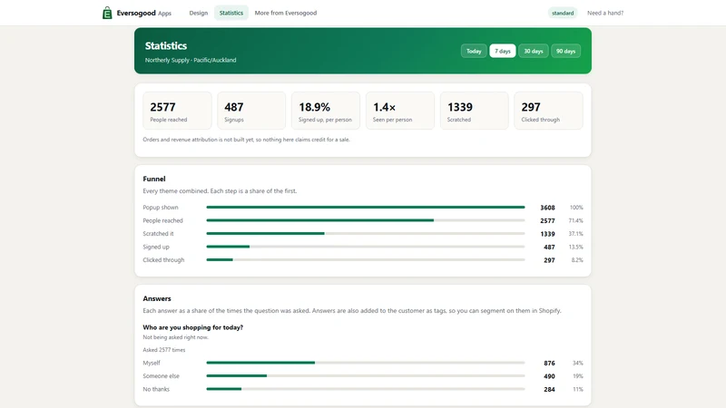Select the 7 days time range
This screenshot has height=408, width=726.
[x=503, y=51]
